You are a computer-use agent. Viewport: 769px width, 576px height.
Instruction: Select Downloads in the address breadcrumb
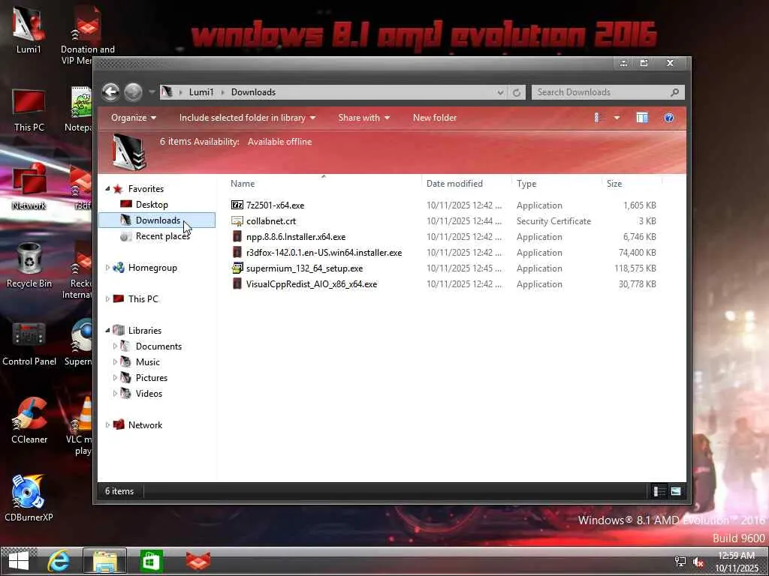tap(253, 92)
